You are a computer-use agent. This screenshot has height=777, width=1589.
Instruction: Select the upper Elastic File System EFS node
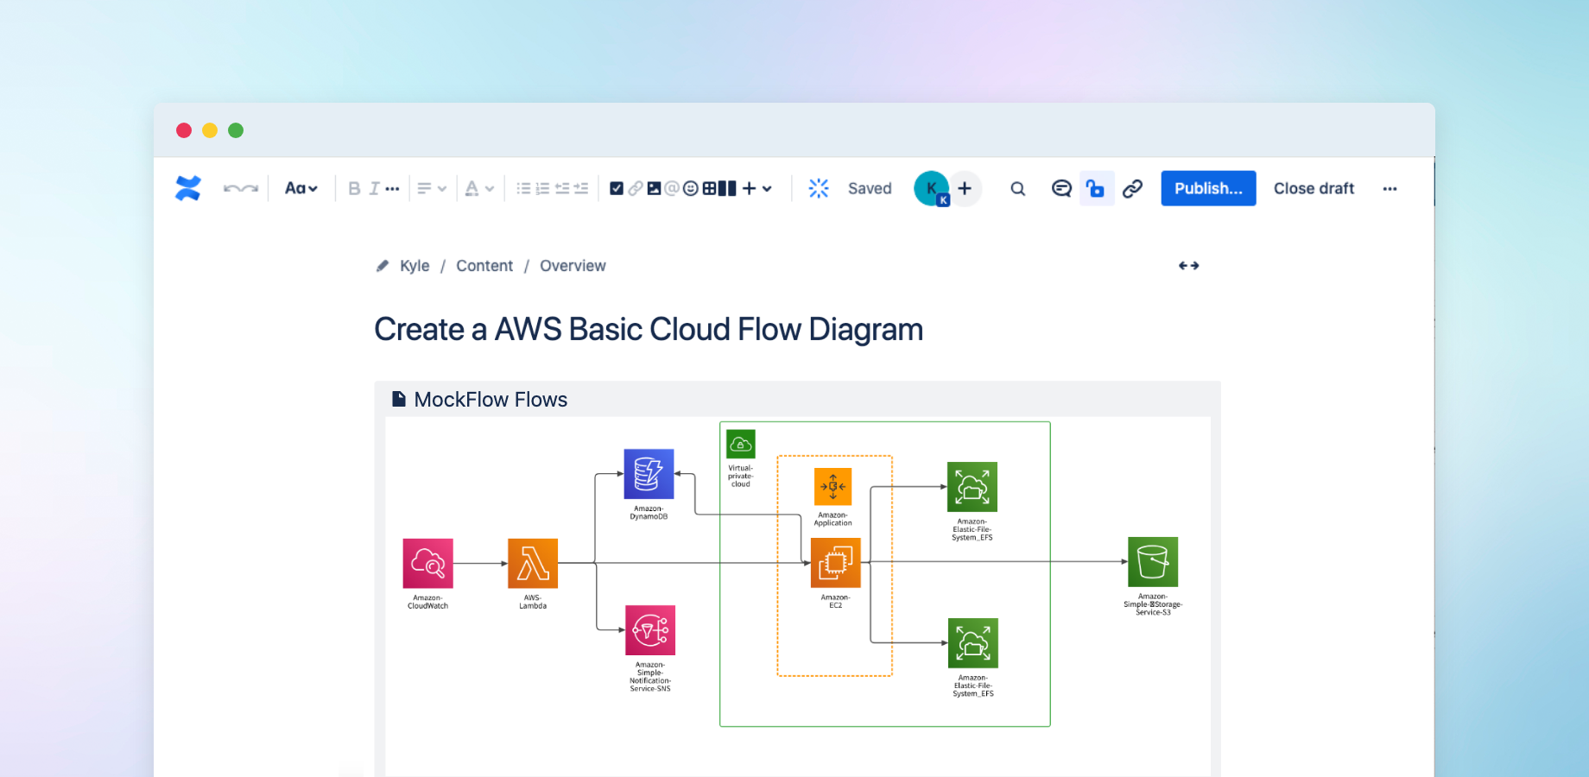click(x=972, y=487)
